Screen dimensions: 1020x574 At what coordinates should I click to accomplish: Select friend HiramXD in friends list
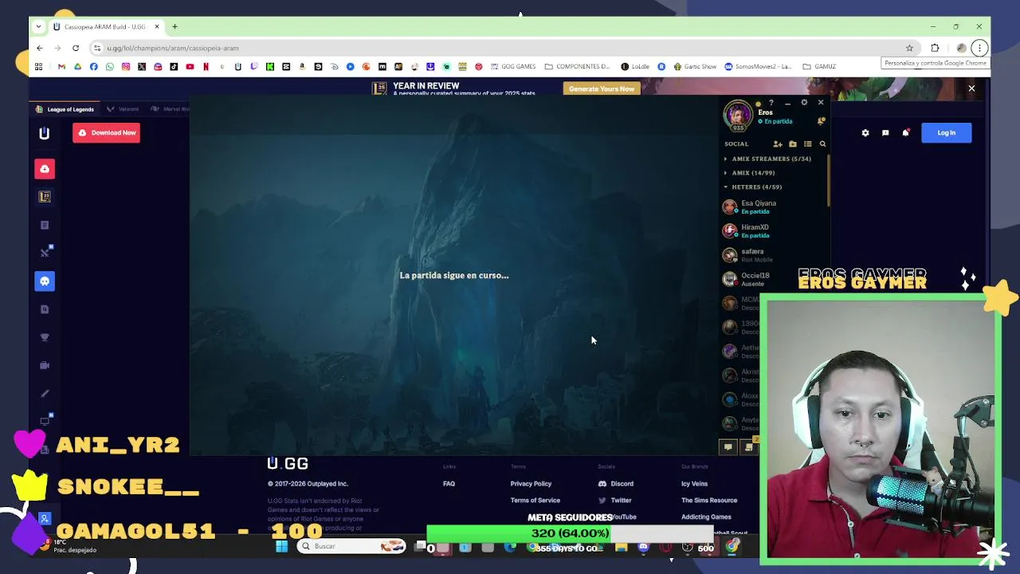point(773,231)
